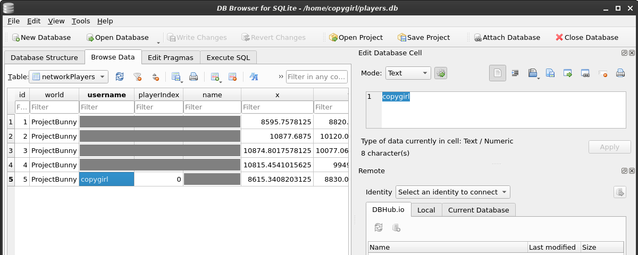
Task: Click the upload button beside Identity dropdown
Action: [619, 192]
